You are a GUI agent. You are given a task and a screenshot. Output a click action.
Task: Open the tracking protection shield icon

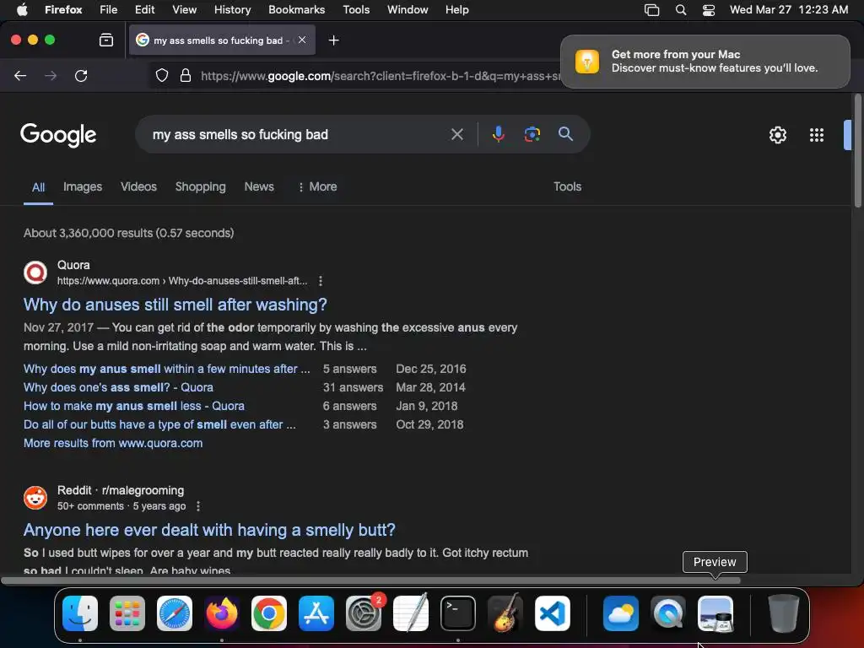pyautogui.click(x=161, y=75)
